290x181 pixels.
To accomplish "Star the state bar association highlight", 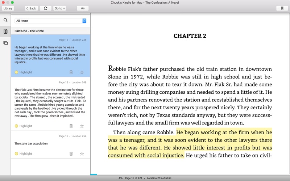I will (x=82, y=154).
